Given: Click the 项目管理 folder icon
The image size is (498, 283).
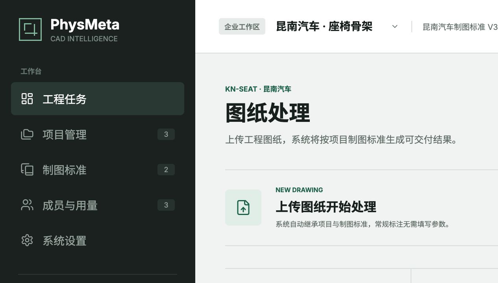Looking at the screenshot, I should pos(27,134).
